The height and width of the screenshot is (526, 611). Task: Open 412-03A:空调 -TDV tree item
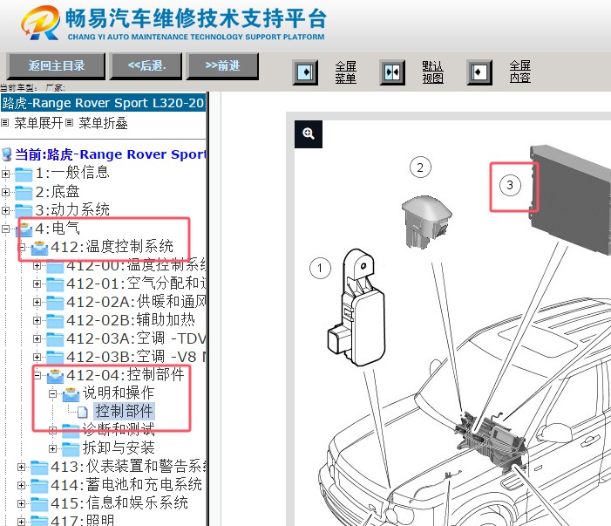[136, 338]
